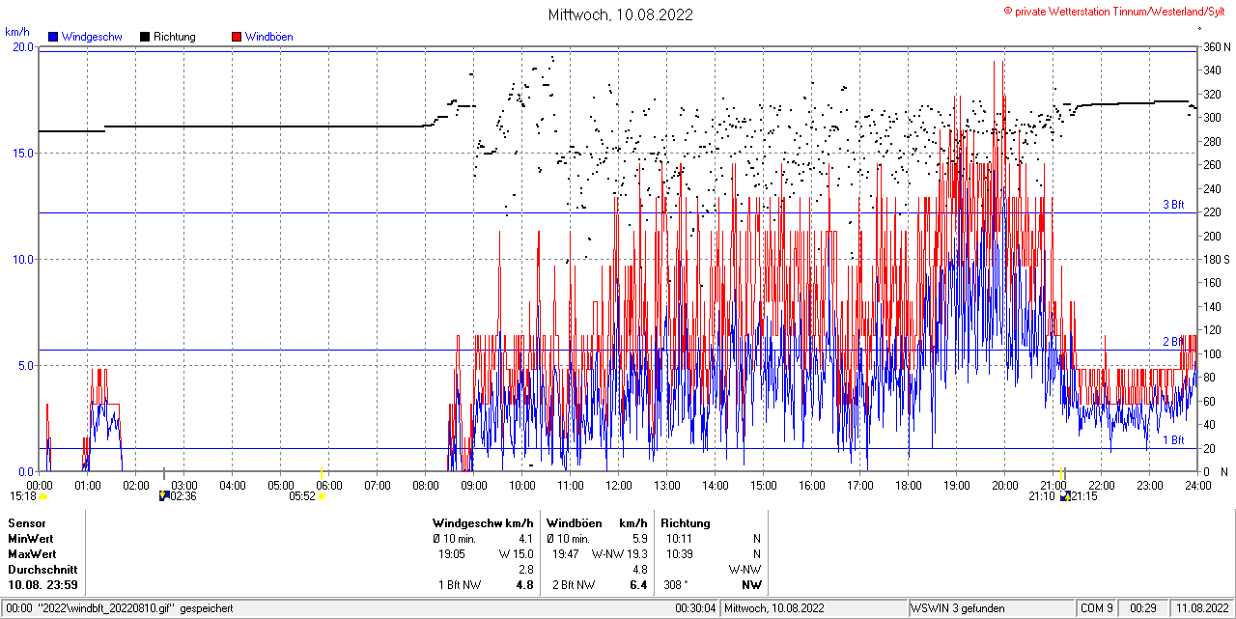
Task: Click the 21:10 sunset time
Action: point(1042,496)
